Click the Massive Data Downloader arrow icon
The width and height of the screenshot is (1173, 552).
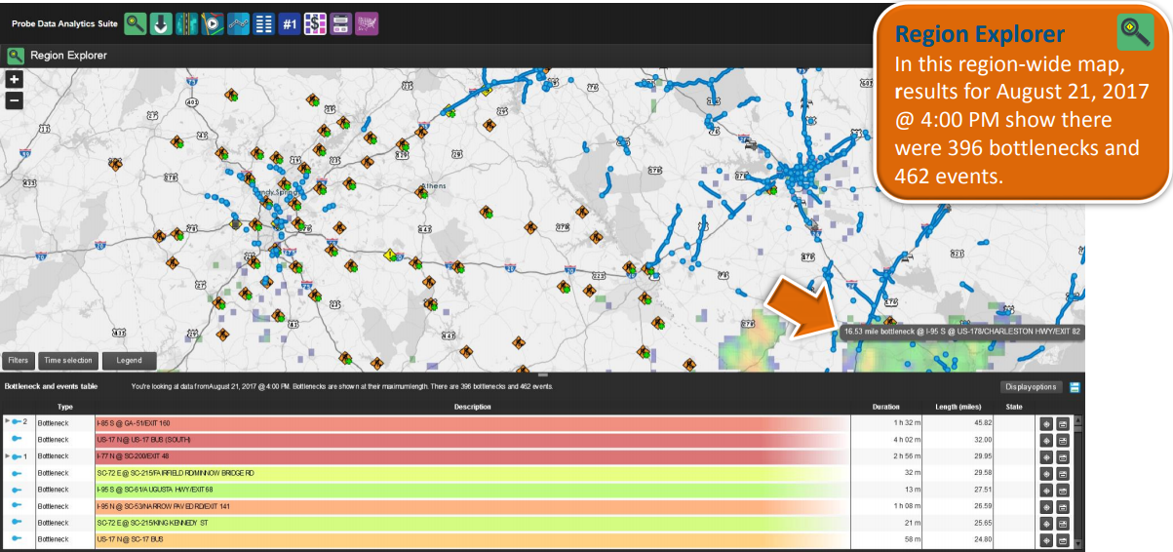(162, 23)
